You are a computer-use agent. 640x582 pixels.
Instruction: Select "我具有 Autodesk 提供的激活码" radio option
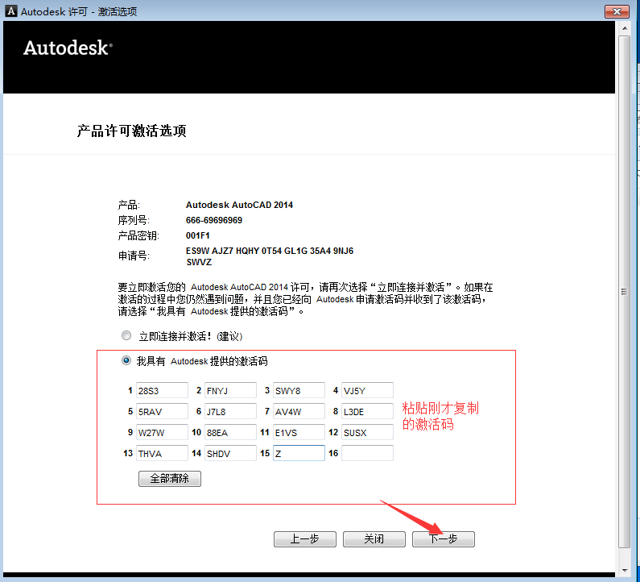(126, 361)
